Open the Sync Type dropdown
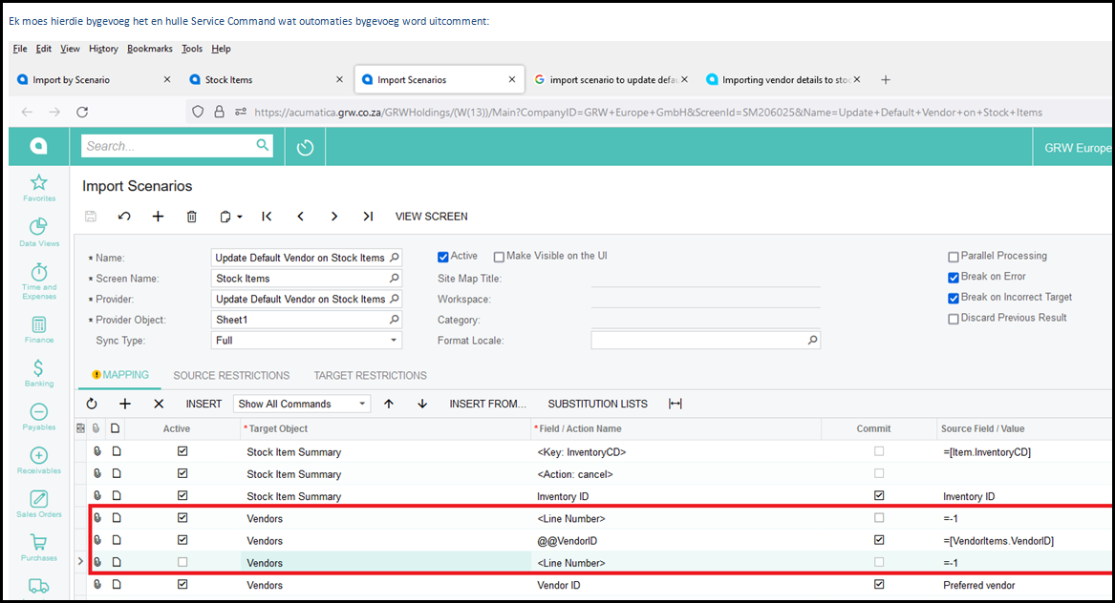 (x=394, y=341)
